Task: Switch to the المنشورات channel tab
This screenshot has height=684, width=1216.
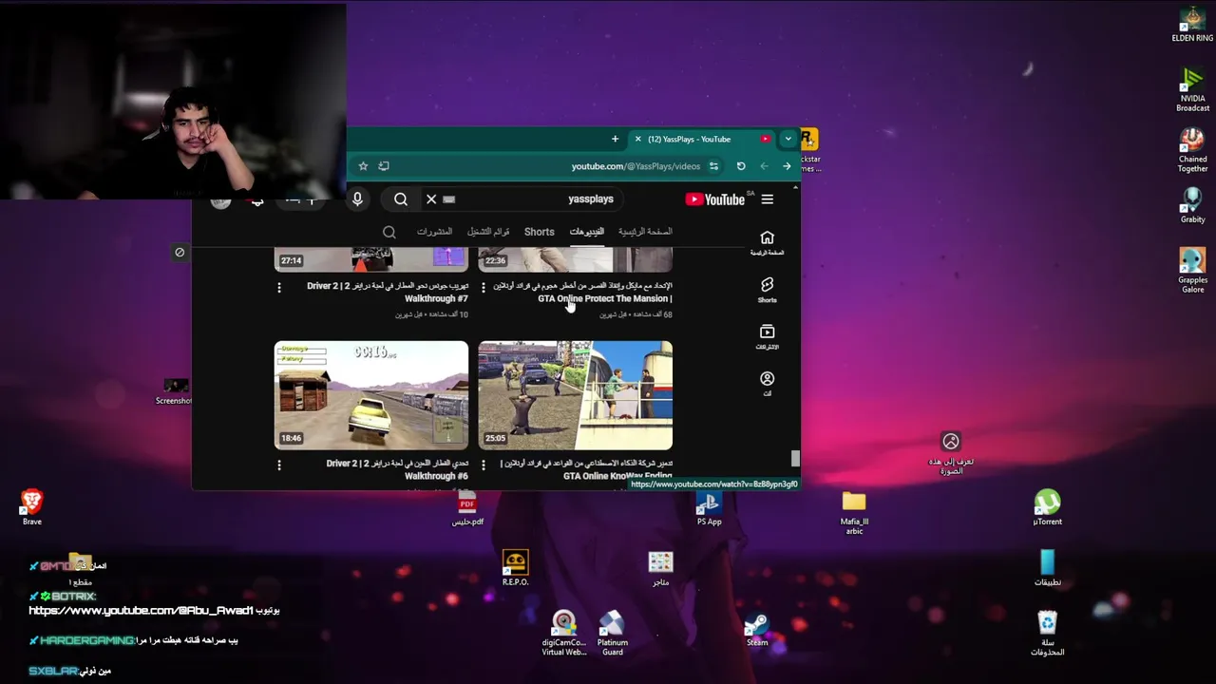Action: pos(434,232)
